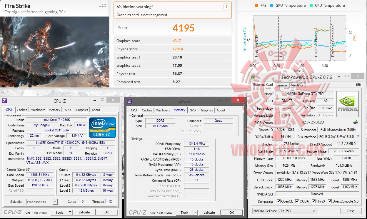This screenshot has height=219, width=367.
Task: Click the Tools button in the CPU-Z processor window
Action: [59, 212]
